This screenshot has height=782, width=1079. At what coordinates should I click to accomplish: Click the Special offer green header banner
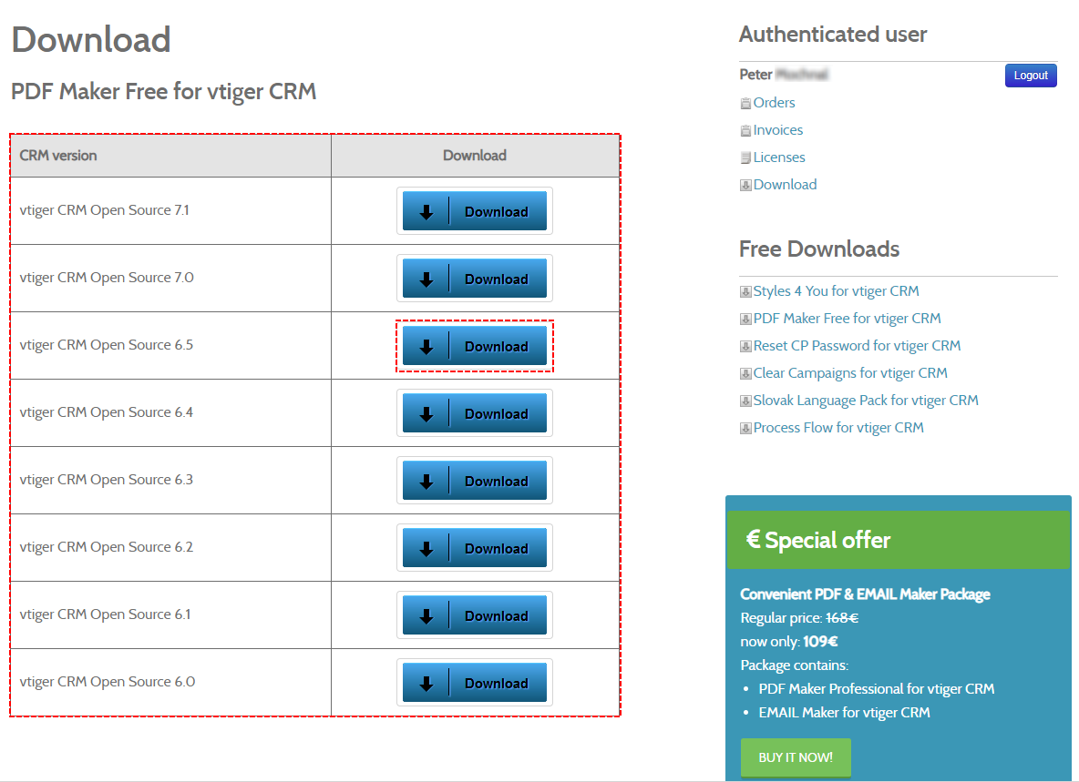point(898,539)
